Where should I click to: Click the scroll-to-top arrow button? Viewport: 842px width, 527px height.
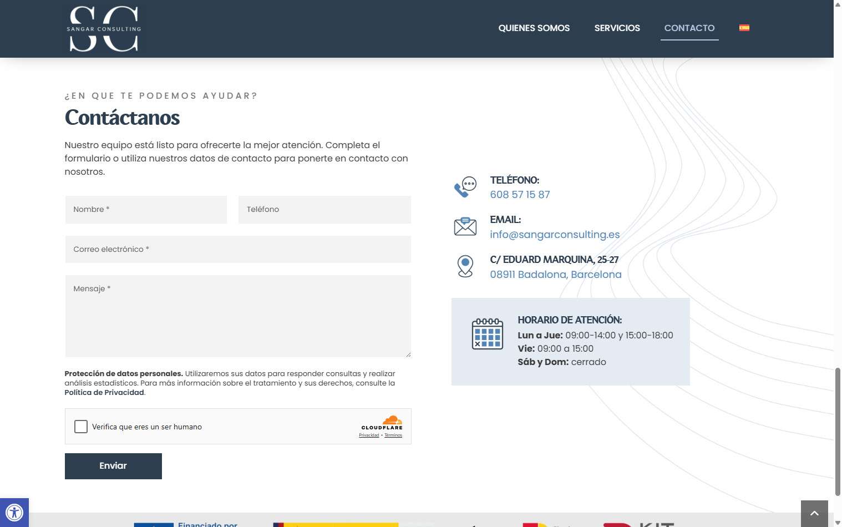click(814, 513)
